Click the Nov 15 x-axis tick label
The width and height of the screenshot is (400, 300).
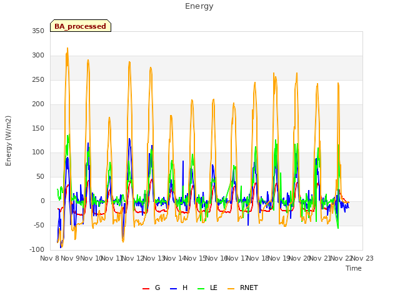pos(196,258)
